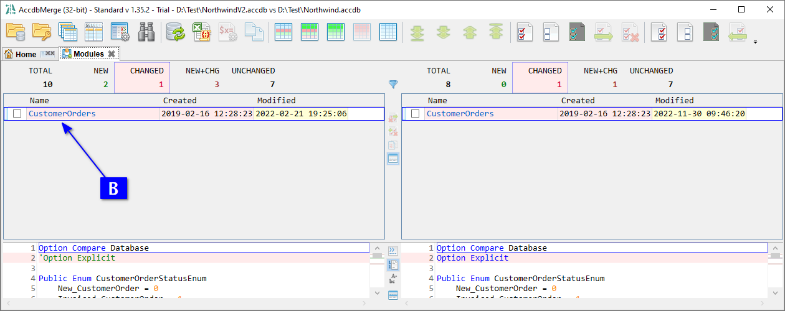The width and height of the screenshot is (785, 311).
Task: Click the table settings gear icon
Action: [x=120, y=32]
